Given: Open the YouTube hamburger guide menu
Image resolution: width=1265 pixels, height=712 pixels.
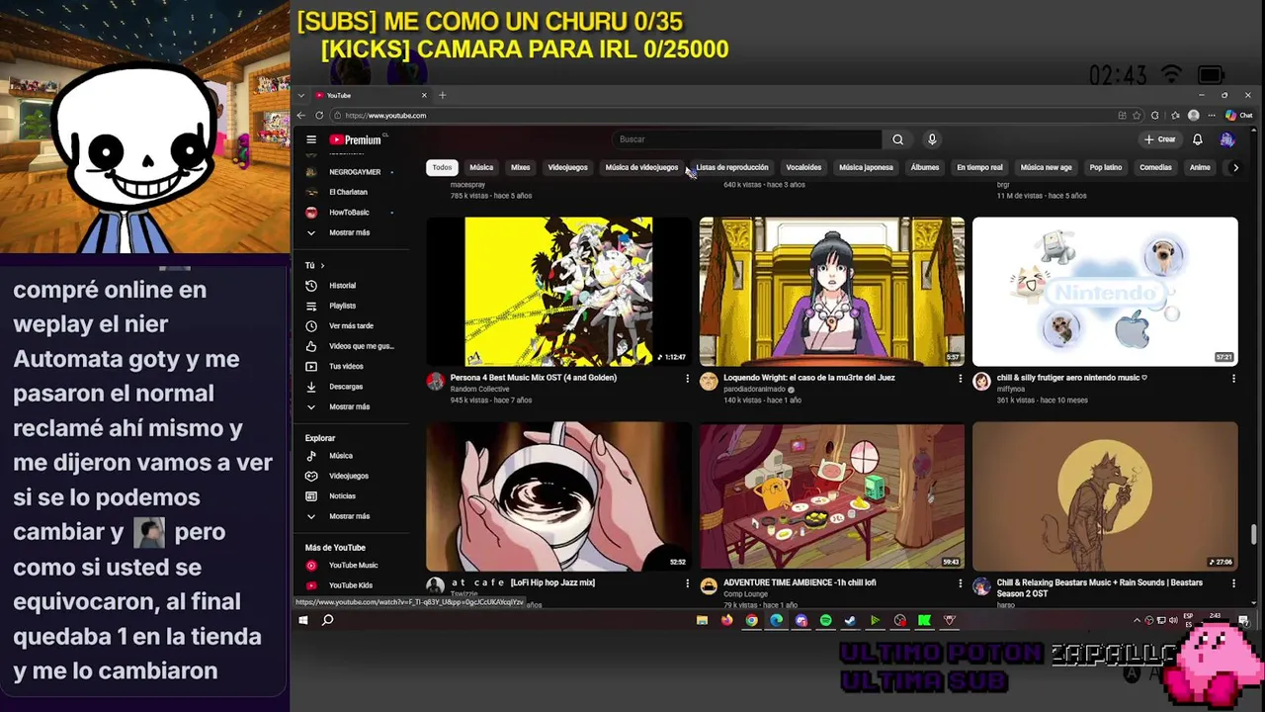Looking at the screenshot, I should [311, 139].
